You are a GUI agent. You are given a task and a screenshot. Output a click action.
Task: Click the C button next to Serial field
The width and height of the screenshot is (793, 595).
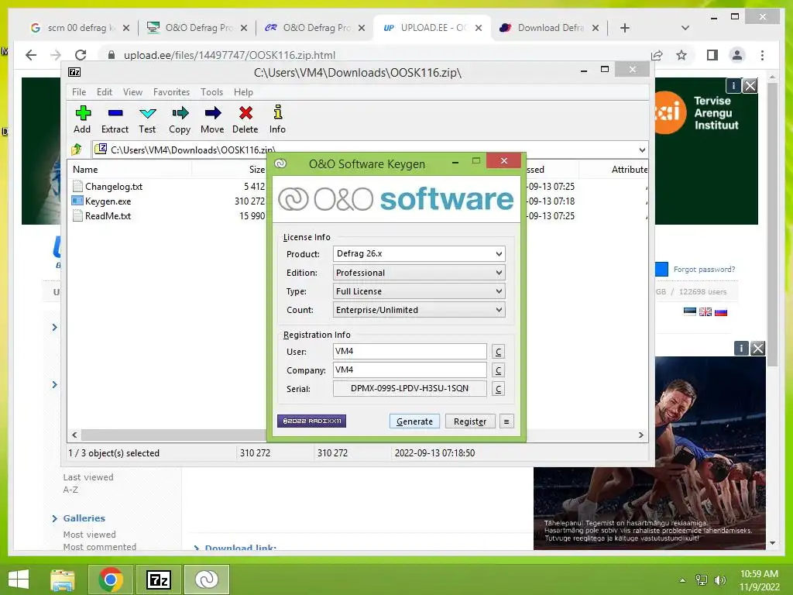coord(498,389)
